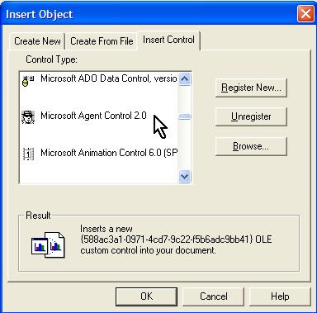Screen dimensions: 317x313
Task: Click the Register New... button
Action: click(x=251, y=88)
